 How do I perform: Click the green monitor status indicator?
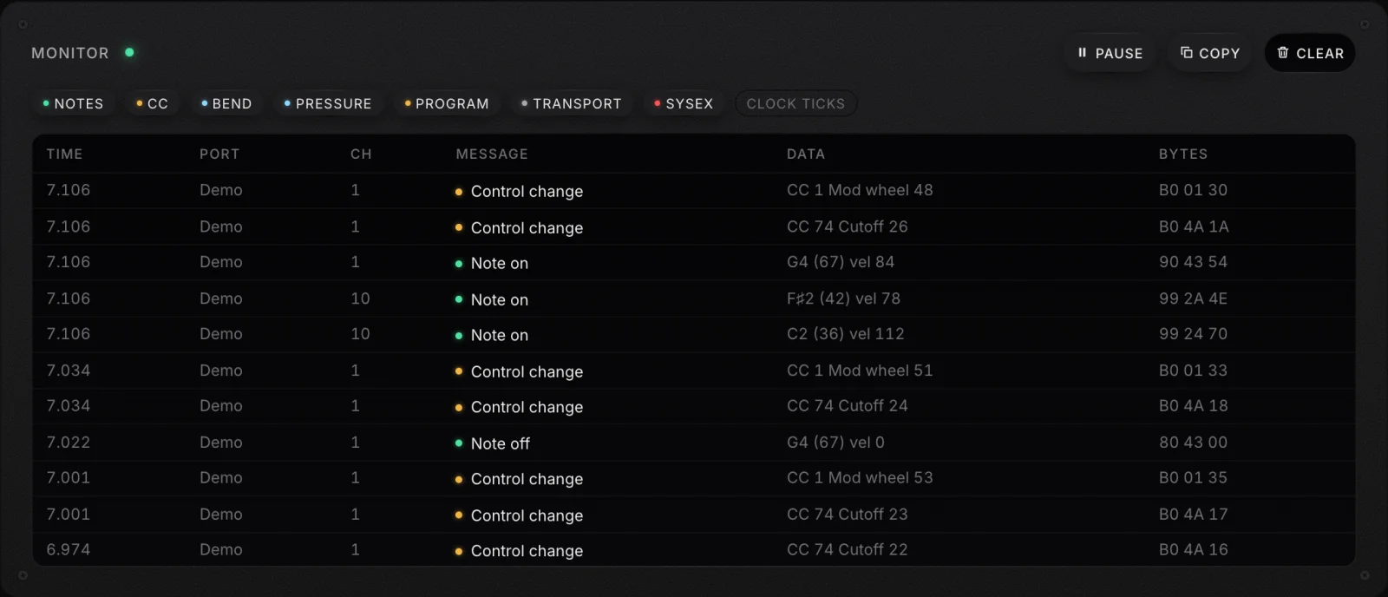129,52
